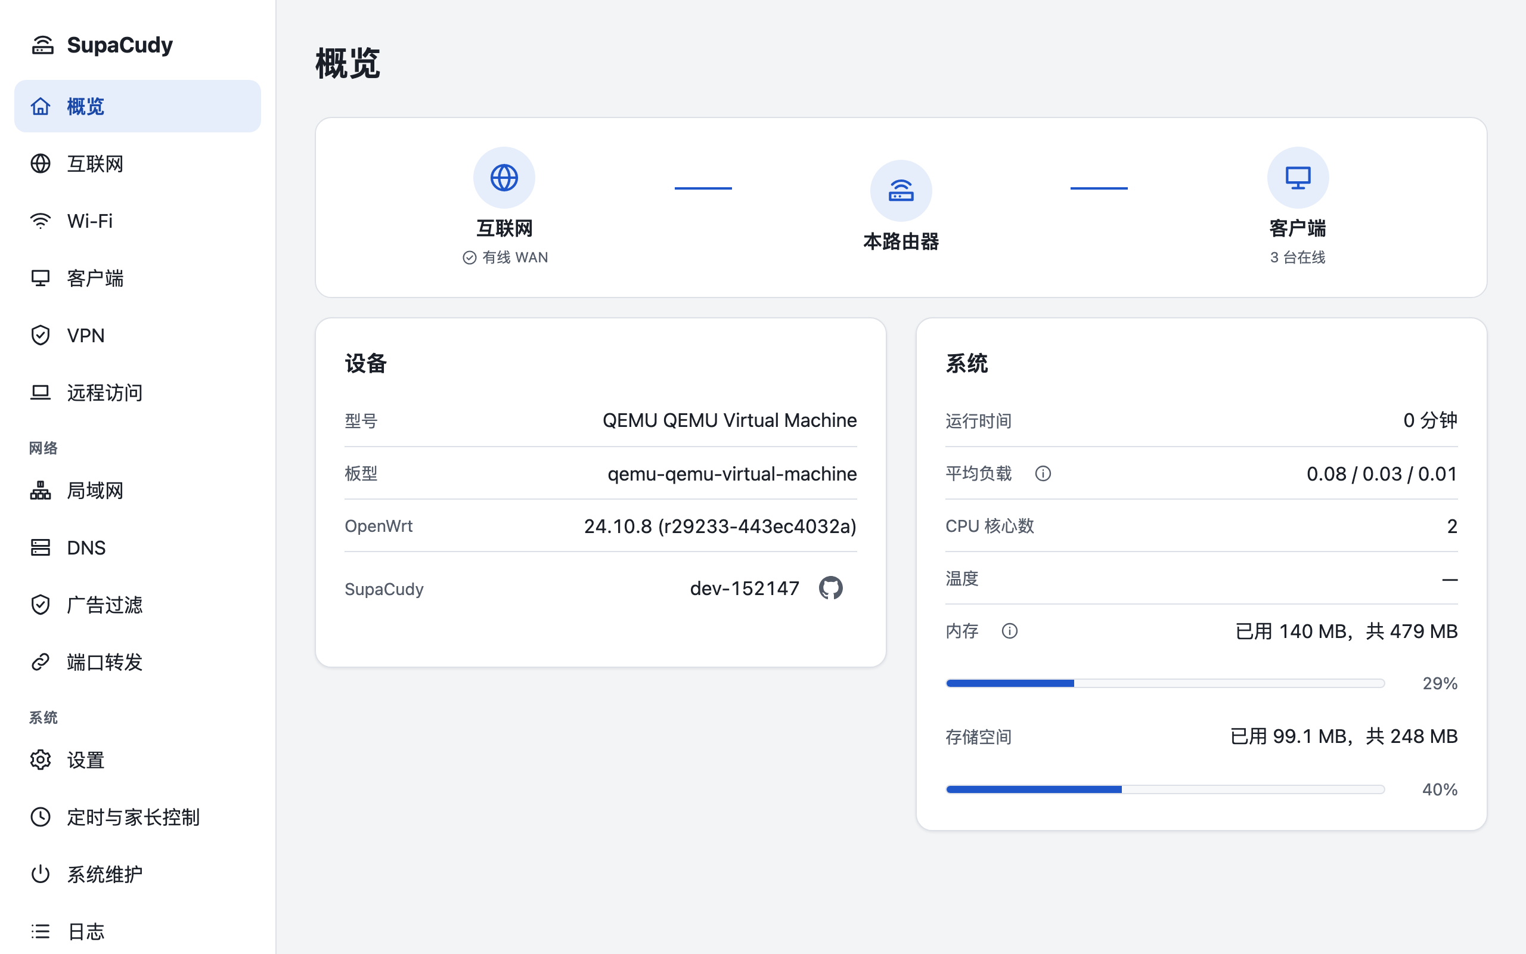
Task: Click the laptop icon beside 远程访问
Action: click(41, 392)
